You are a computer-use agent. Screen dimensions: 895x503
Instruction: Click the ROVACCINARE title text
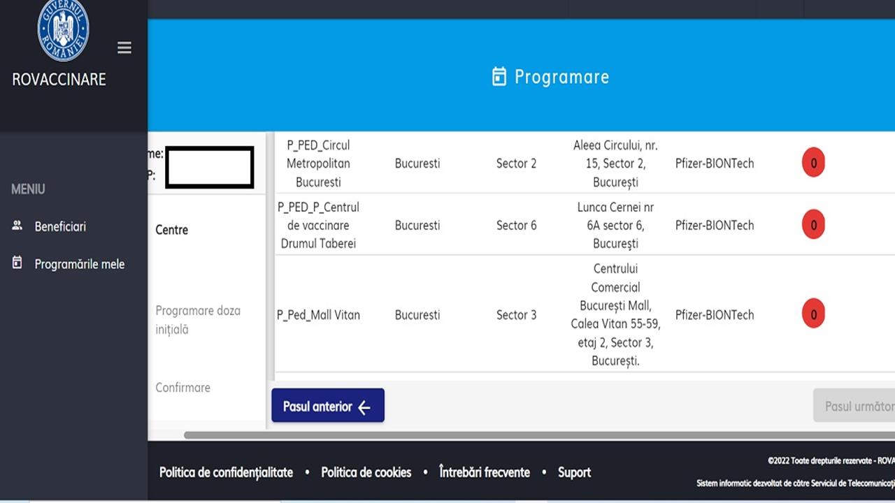pos(59,79)
